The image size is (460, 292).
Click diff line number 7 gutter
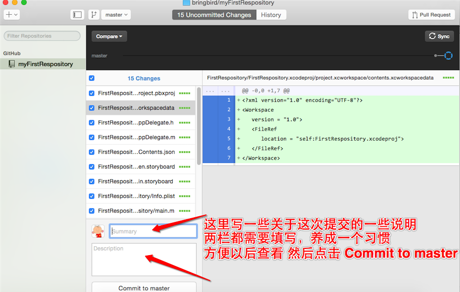pyautogui.click(x=229, y=158)
